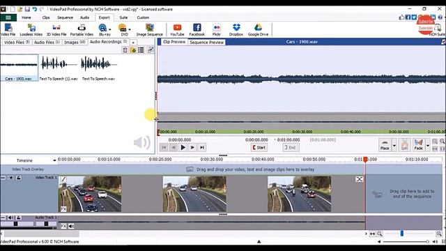Viewport: 446px width, 251px height.
Task: Export as Video File
Action: tap(8, 30)
